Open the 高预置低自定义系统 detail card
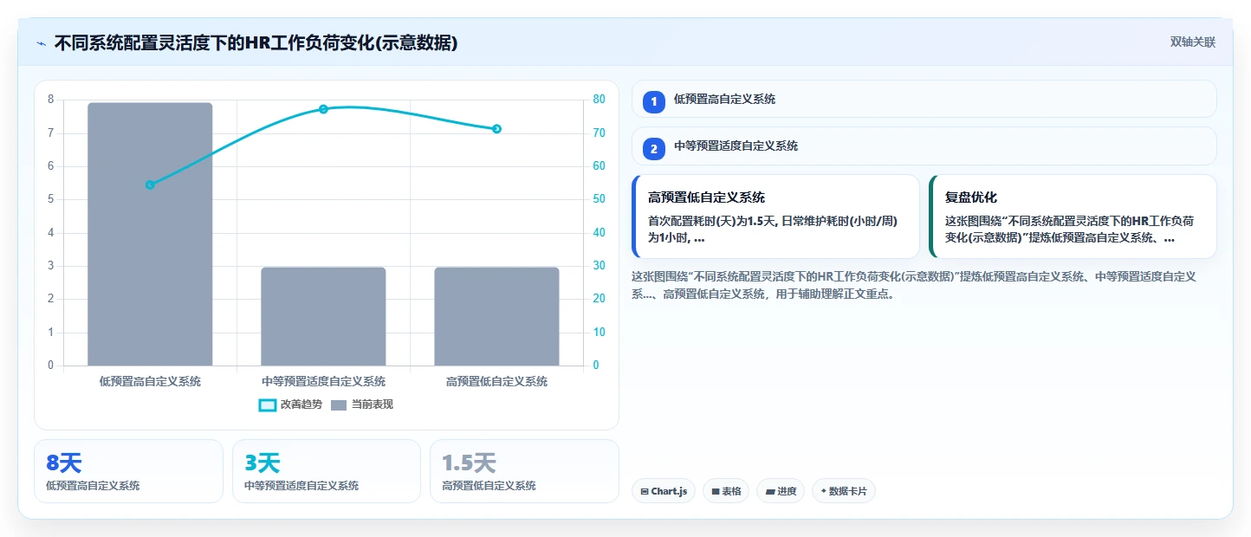 coord(775,217)
